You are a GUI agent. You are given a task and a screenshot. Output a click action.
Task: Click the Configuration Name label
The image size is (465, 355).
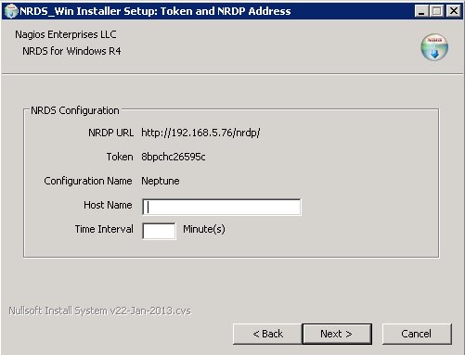88,181
